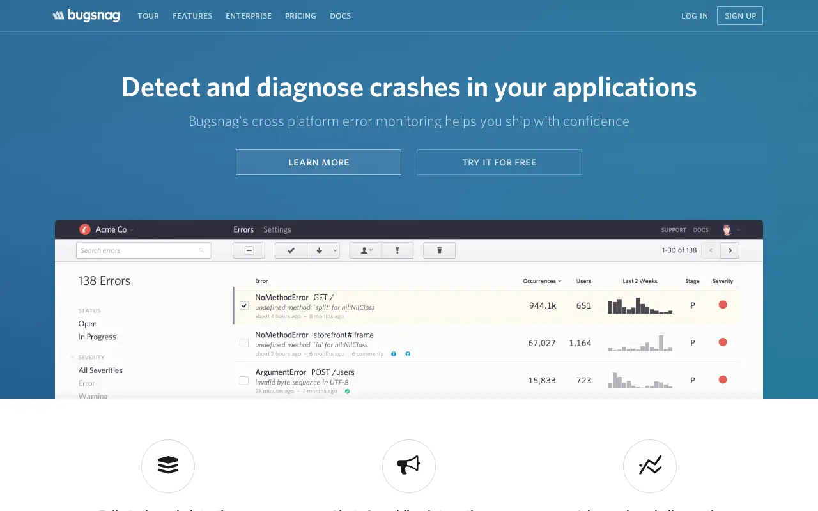Open the Tour menu item

[x=148, y=16]
